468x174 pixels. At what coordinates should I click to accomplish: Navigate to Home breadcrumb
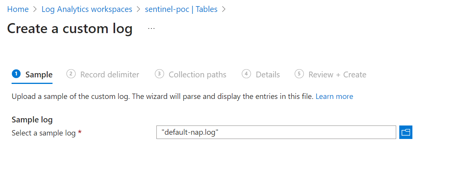click(x=18, y=9)
